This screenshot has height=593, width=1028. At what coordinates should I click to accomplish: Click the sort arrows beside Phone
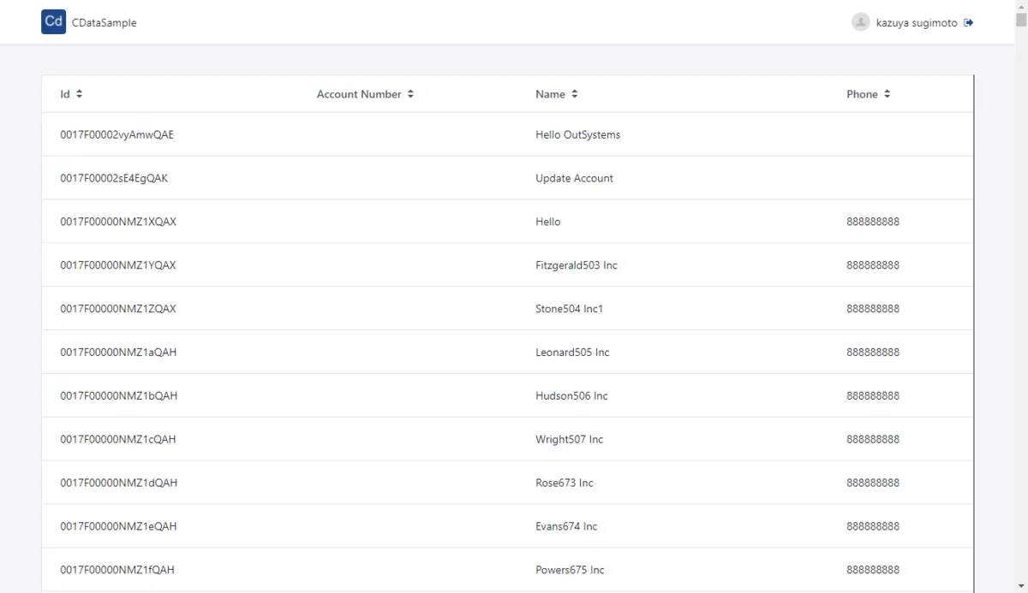point(888,94)
